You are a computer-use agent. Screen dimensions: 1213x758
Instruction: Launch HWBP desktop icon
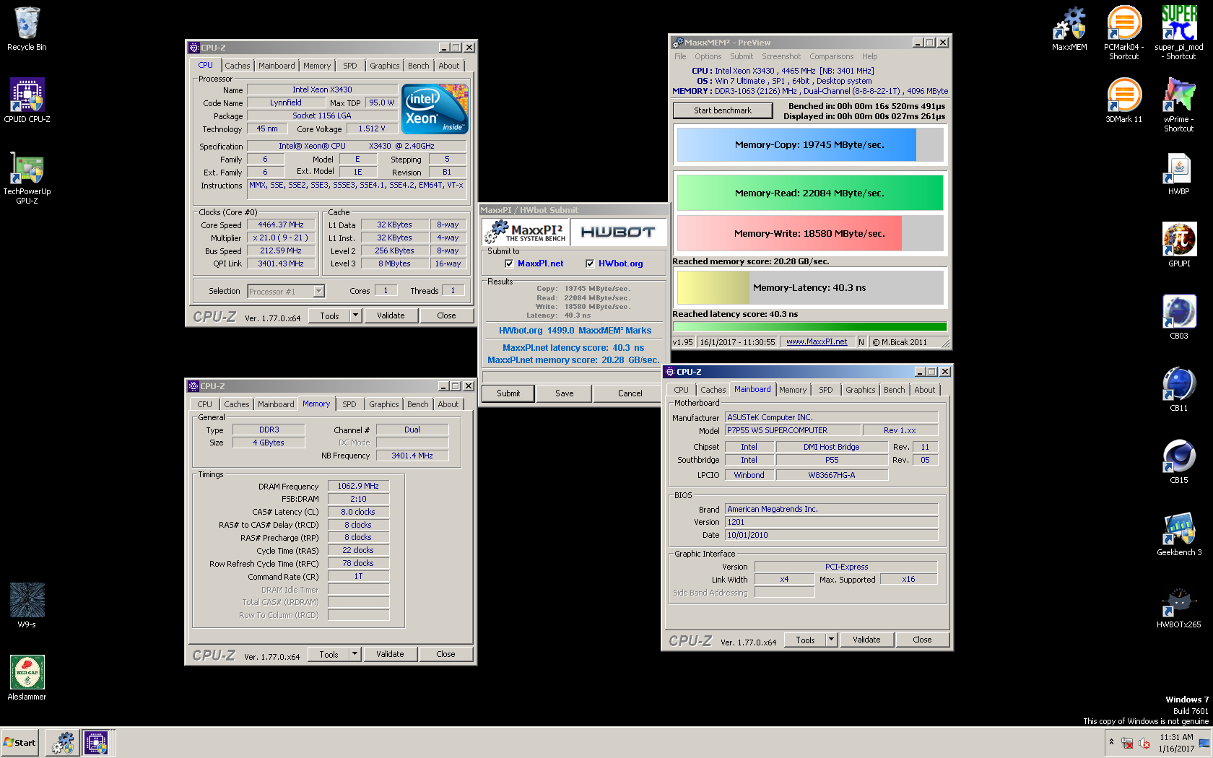click(x=1179, y=173)
